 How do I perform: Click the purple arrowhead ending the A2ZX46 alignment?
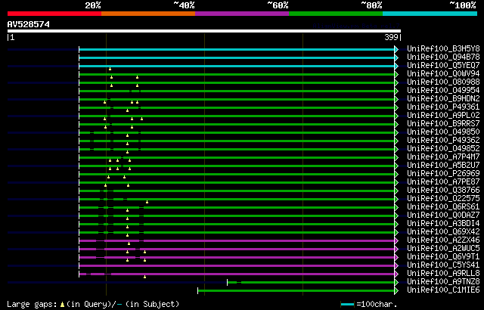(x=396, y=241)
